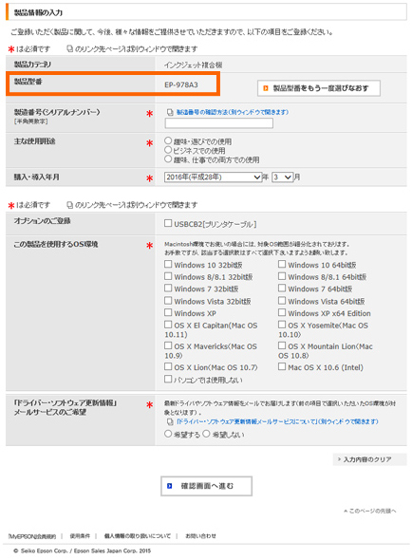Click the serial number input field

coord(218,123)
